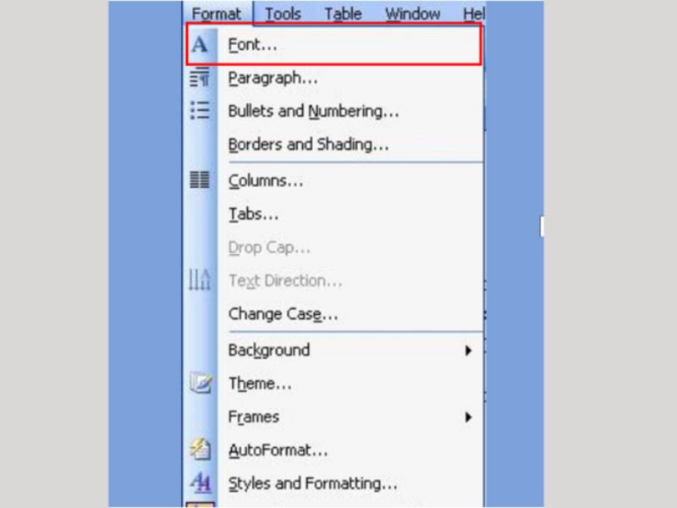Open the Table menu
The height and width of the screenshot is (508, 677).
[344, 14]
